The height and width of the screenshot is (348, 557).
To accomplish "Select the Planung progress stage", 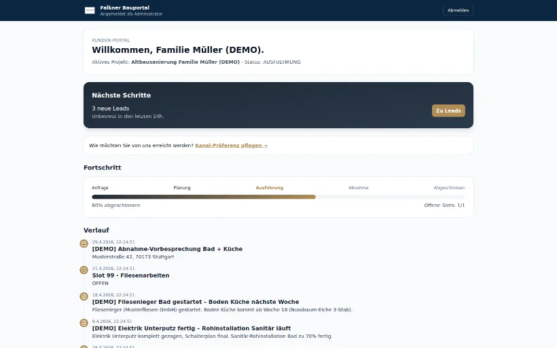I will click(182, 188).
